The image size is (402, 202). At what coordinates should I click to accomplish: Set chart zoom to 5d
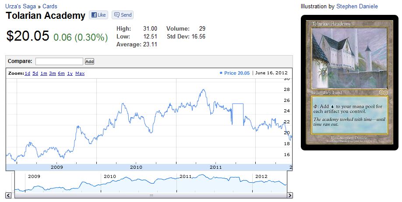[x=35, y=73]
